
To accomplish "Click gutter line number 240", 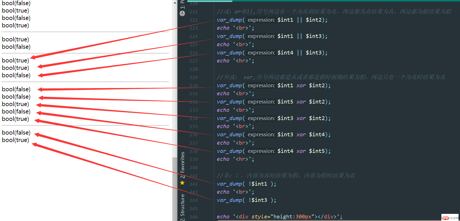I will coord(194,167).
